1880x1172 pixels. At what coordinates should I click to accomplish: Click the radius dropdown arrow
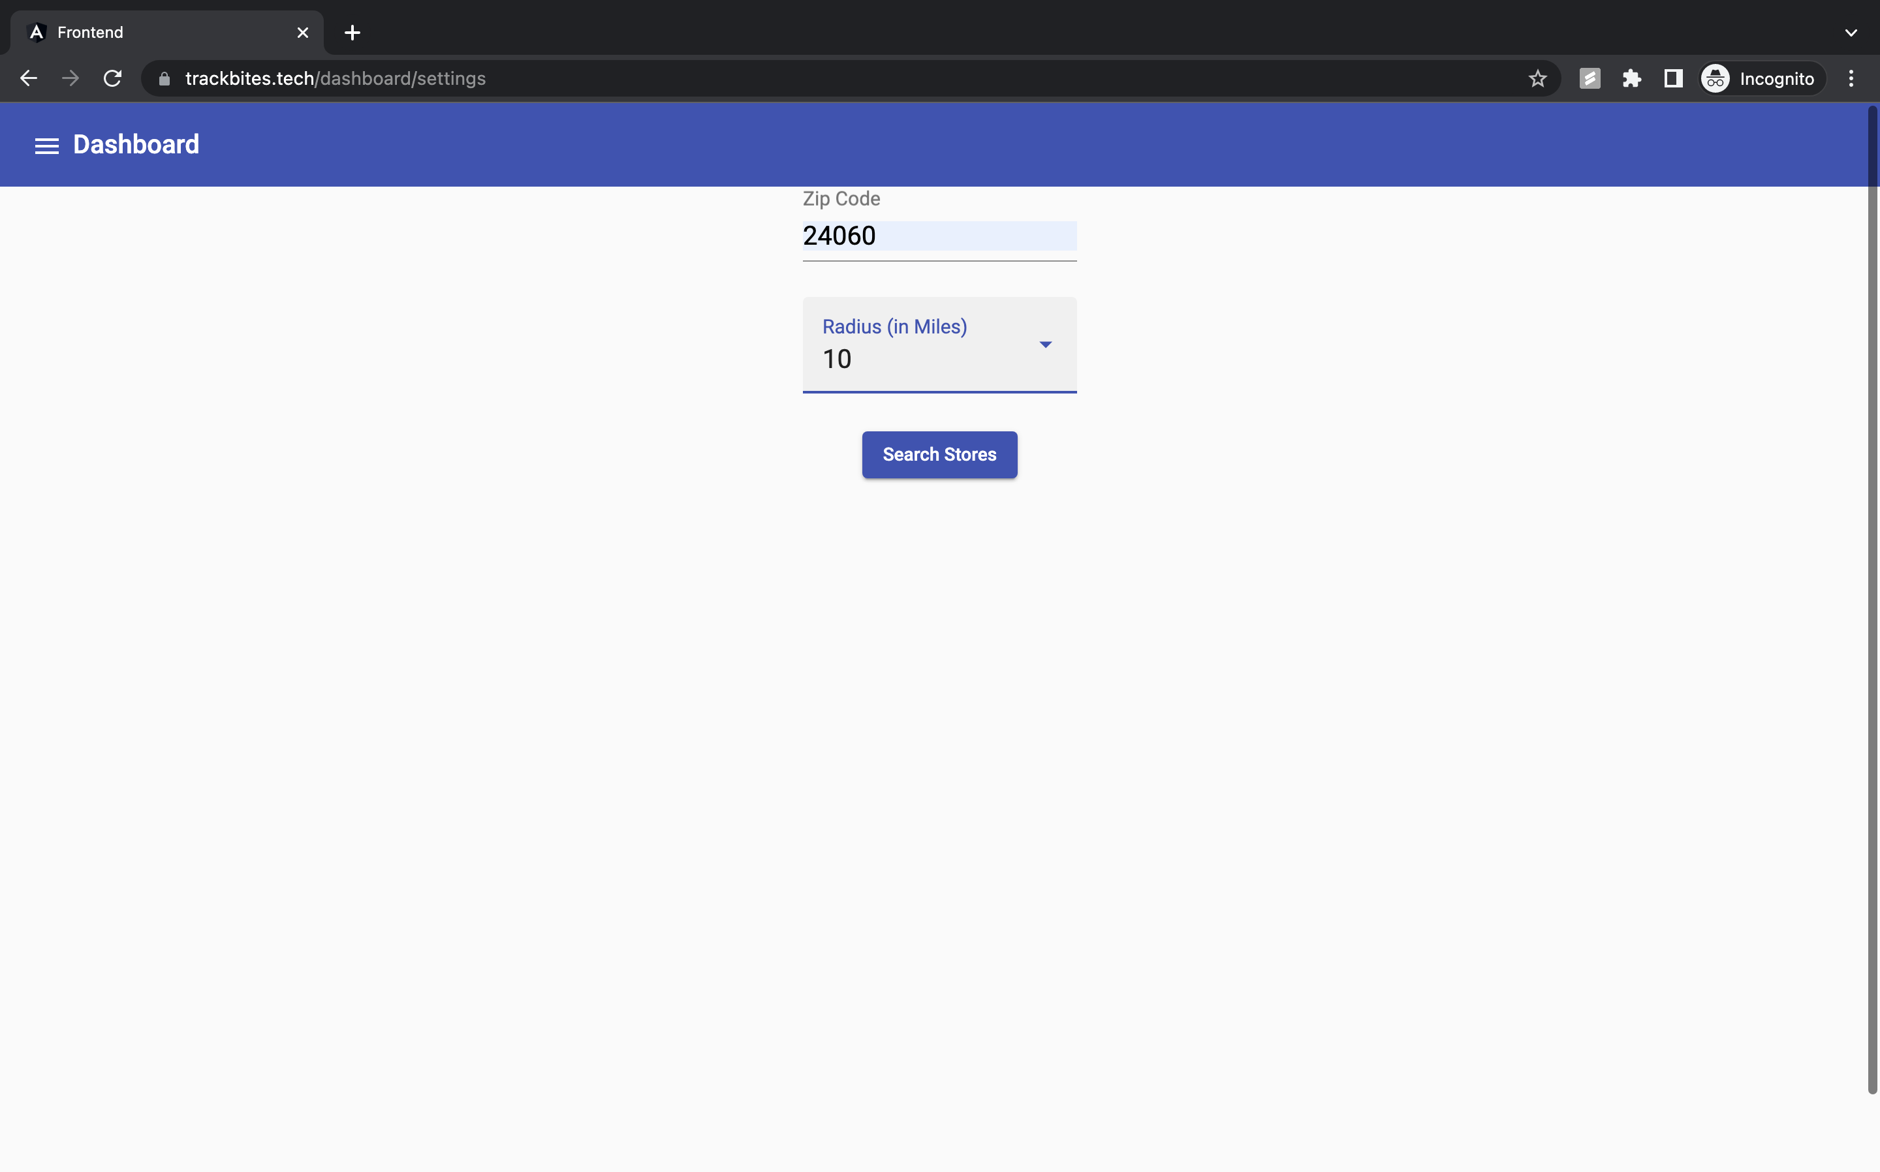pos(1045,344)
